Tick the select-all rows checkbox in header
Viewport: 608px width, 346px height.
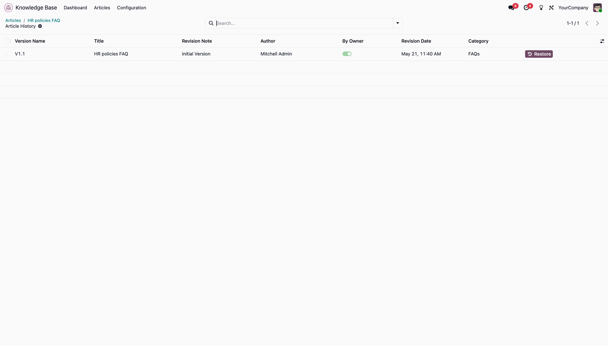click(8, 41)
